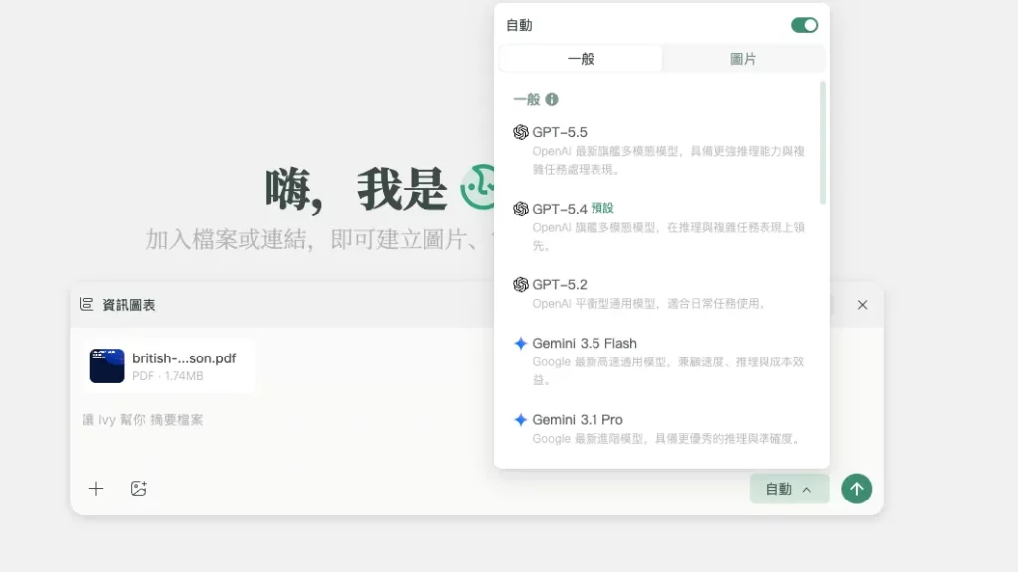Click the 資訊圖表 label
Image resolution: width=1018 pixels, height=572 pixels.
click(x=129, y=305)
